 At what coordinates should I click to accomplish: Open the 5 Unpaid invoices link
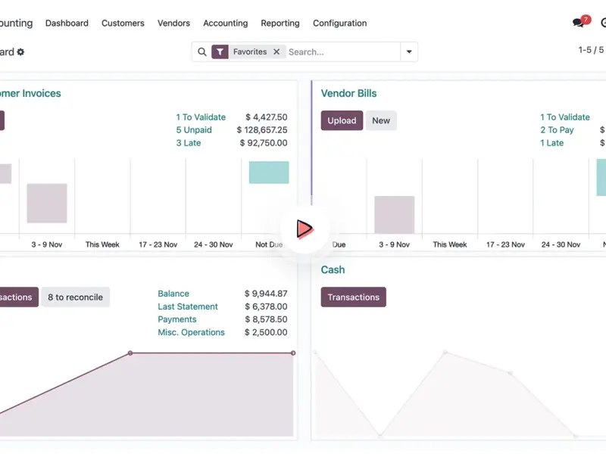(194, 130)
